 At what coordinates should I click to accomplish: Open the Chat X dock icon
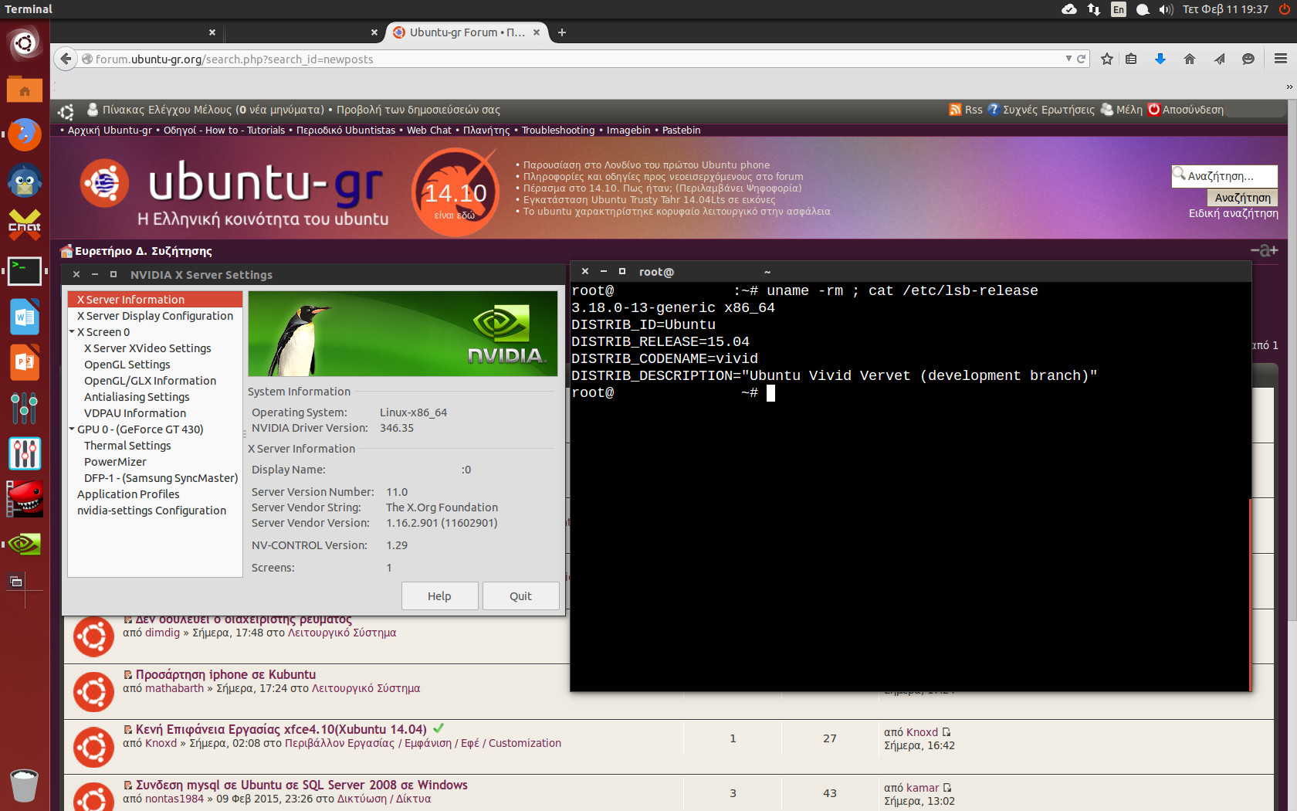pos(25,226)
